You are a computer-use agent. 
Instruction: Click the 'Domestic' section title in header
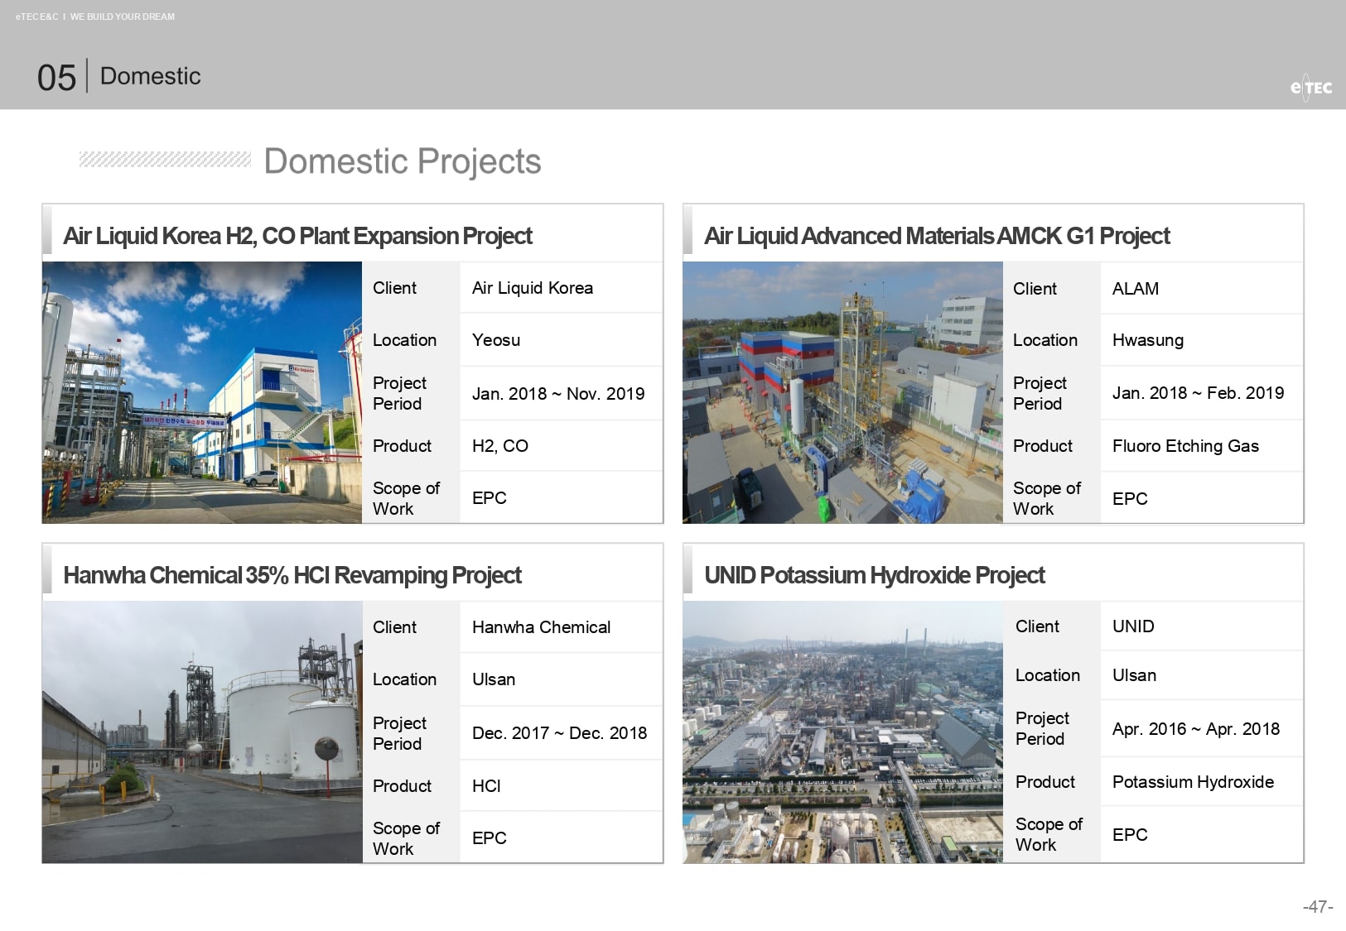click(x=150, y=76)
